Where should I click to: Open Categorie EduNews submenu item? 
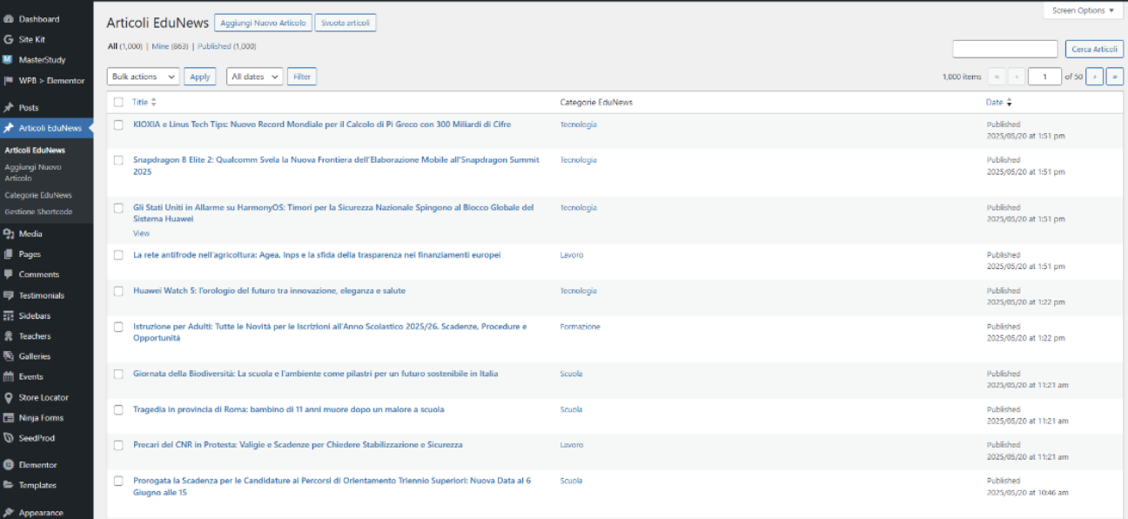pyautogui.click(x=38, y=195)
